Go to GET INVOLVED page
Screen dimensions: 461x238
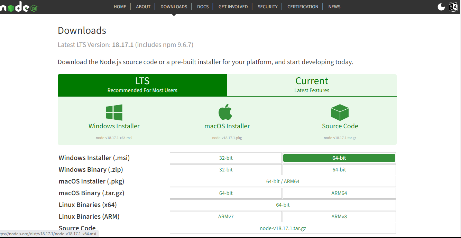coord(233,7)
